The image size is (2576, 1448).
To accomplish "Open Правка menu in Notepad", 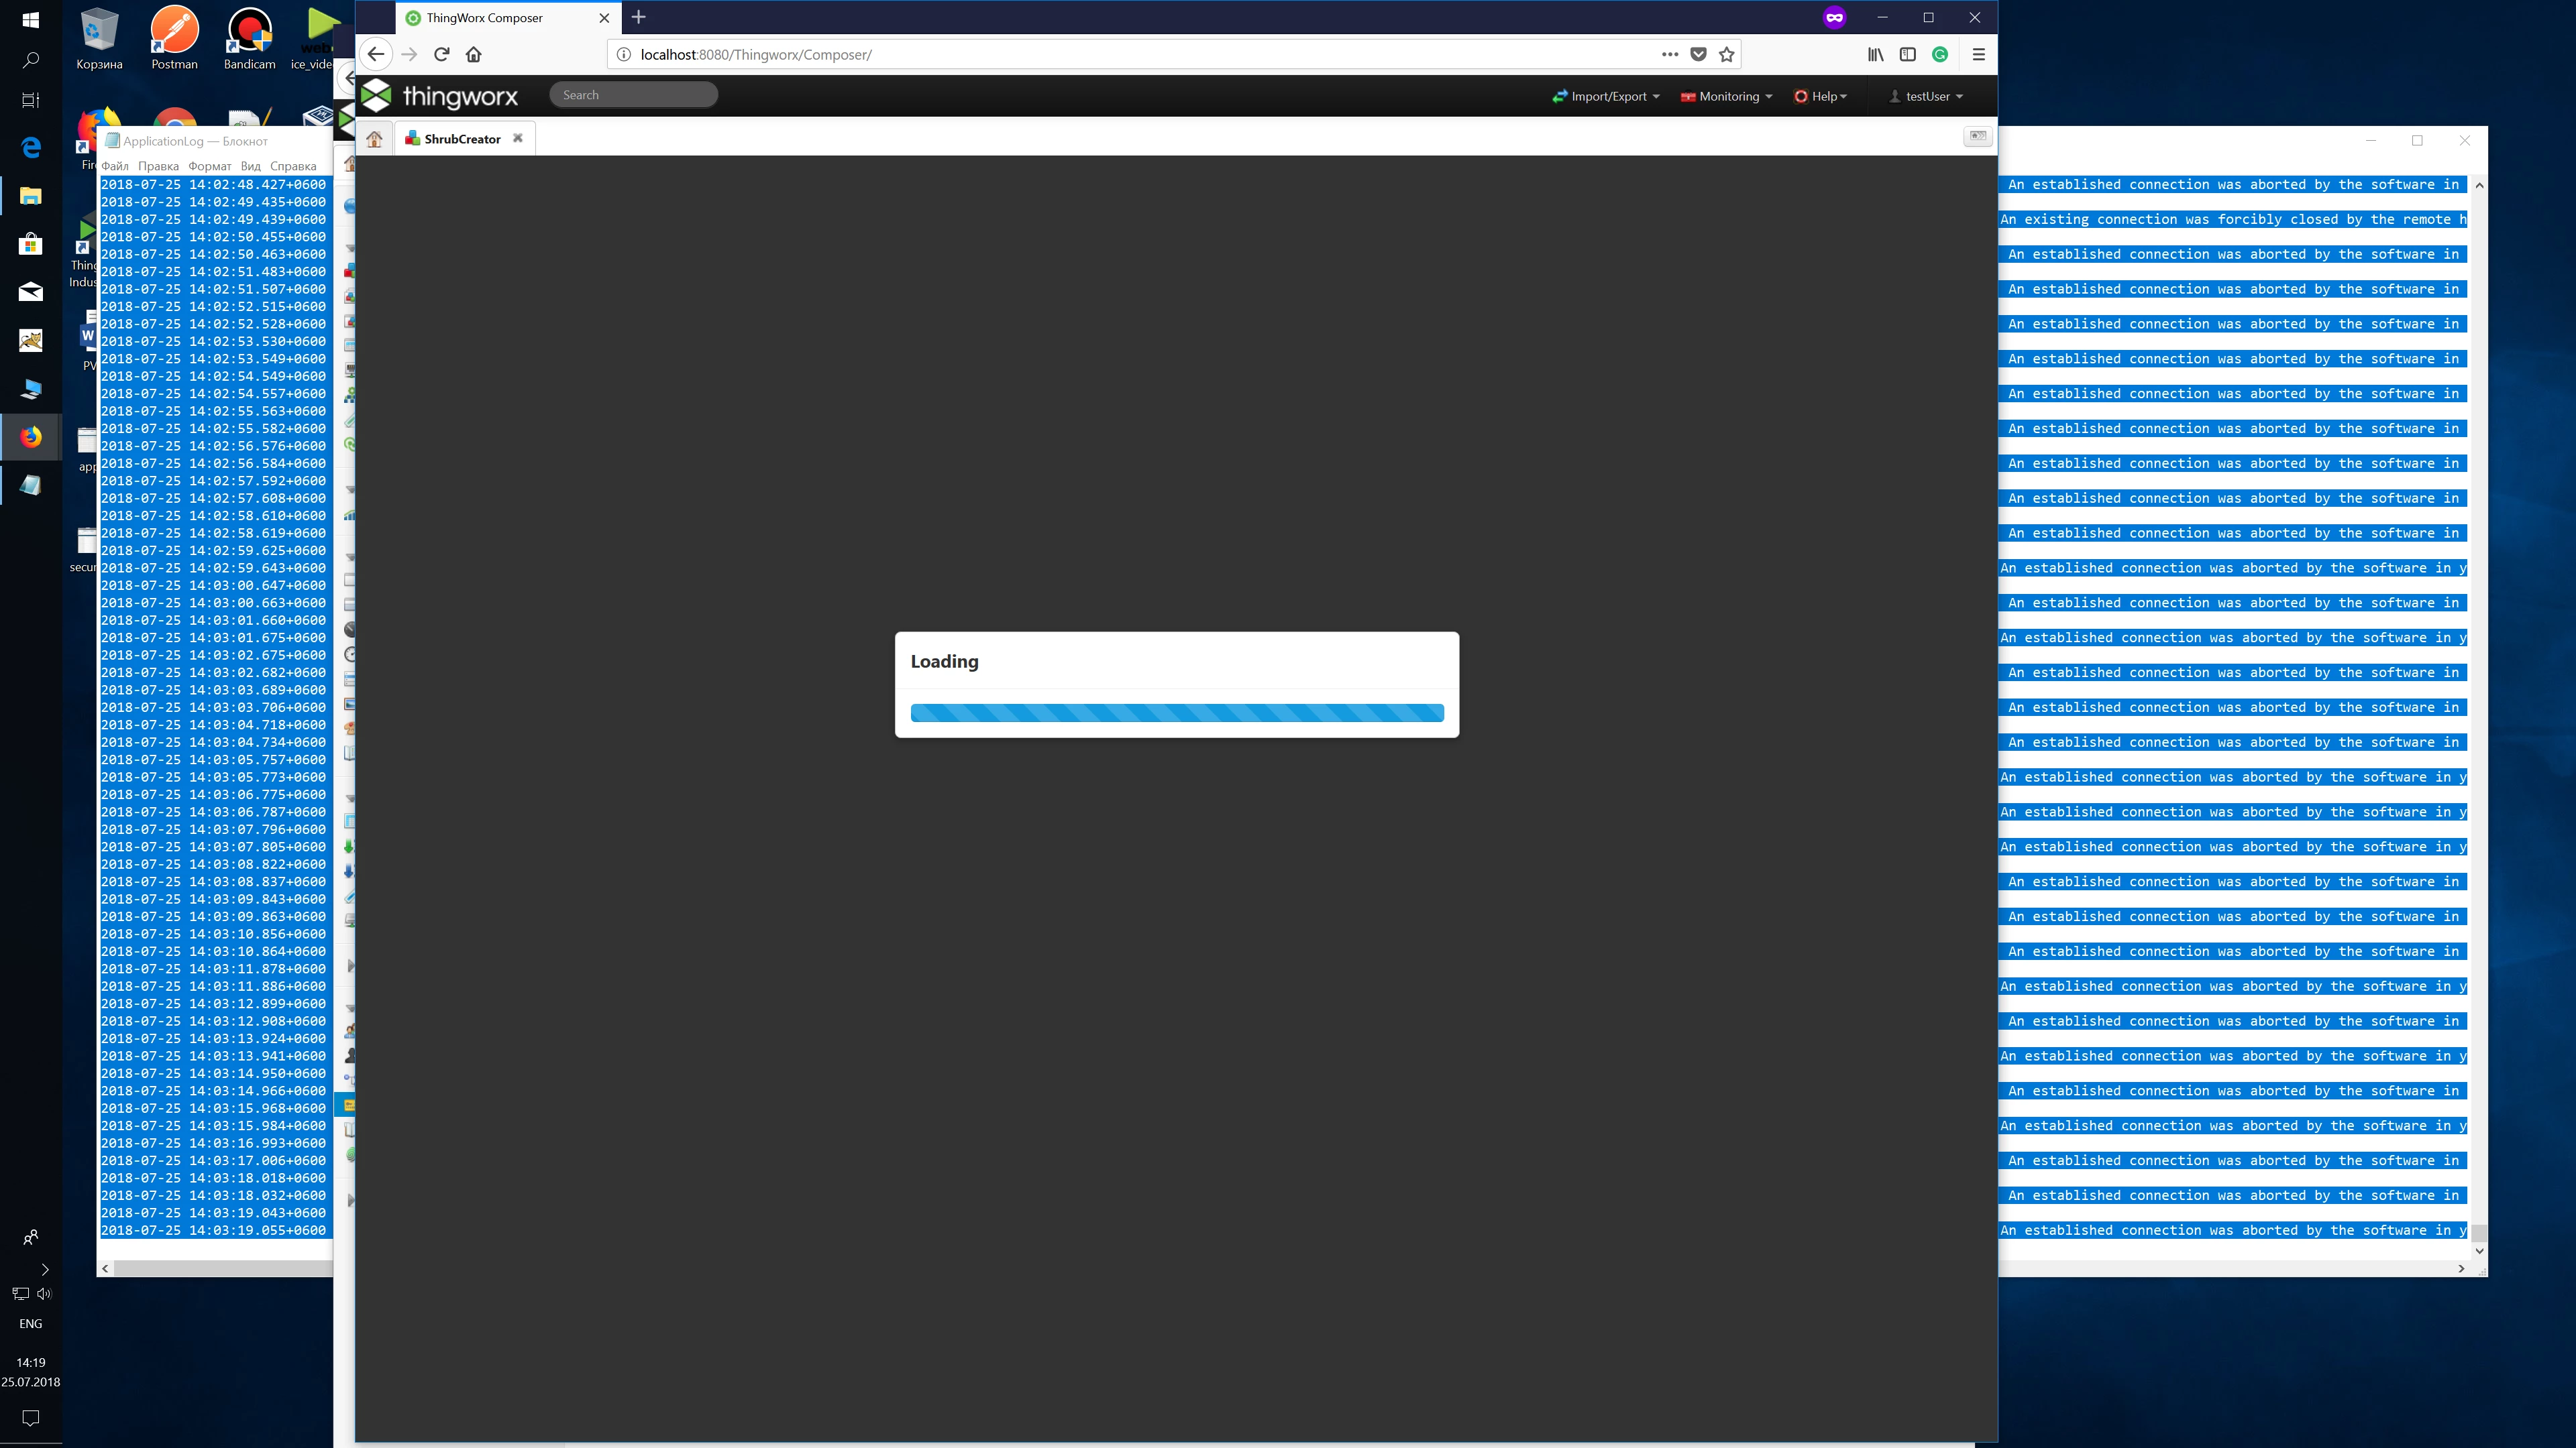I will coord(158,166).
